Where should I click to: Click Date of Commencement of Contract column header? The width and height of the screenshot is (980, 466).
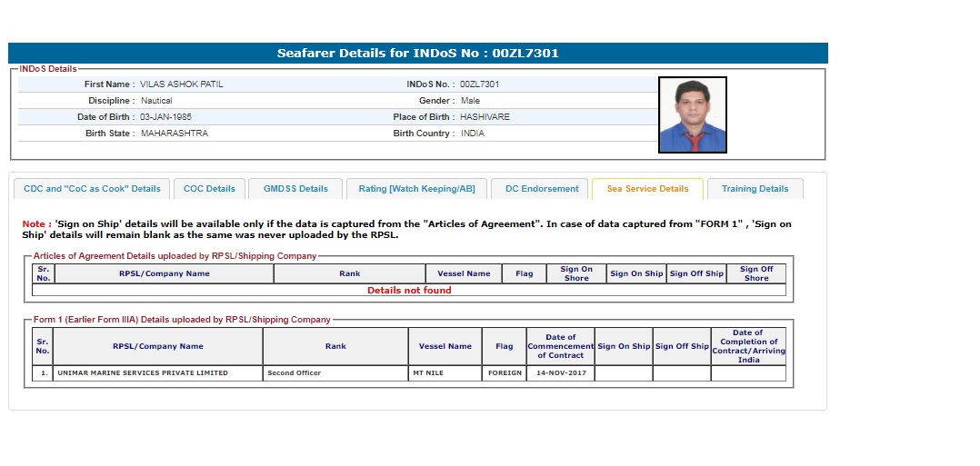[560, 346]
